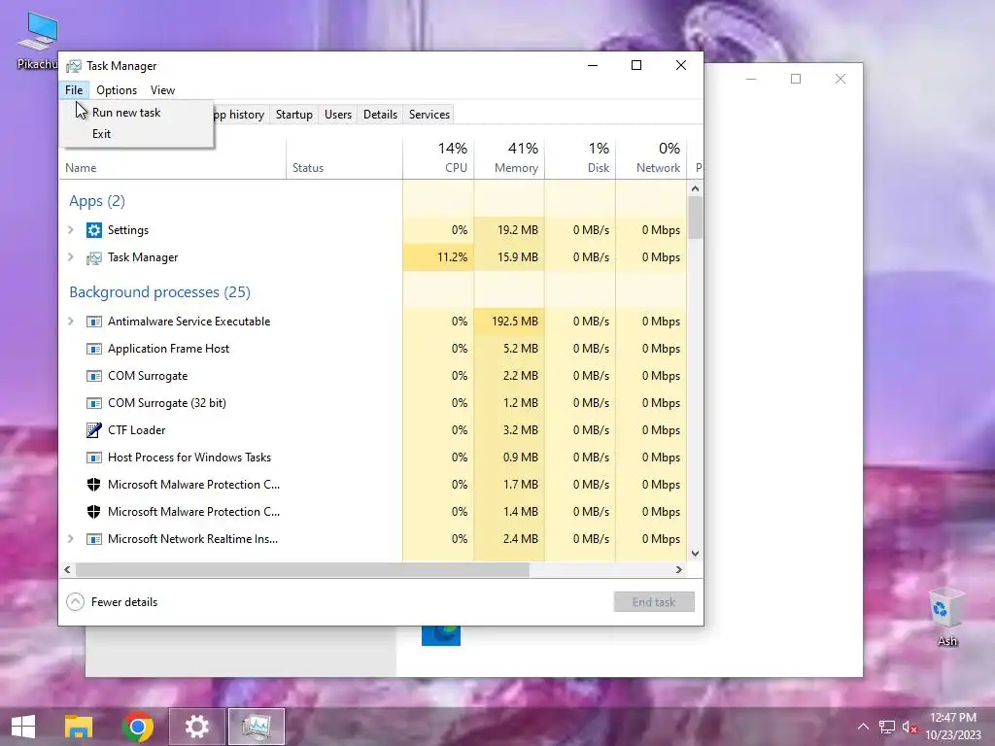Click Background processes (25) group heading

pos(160,292)
